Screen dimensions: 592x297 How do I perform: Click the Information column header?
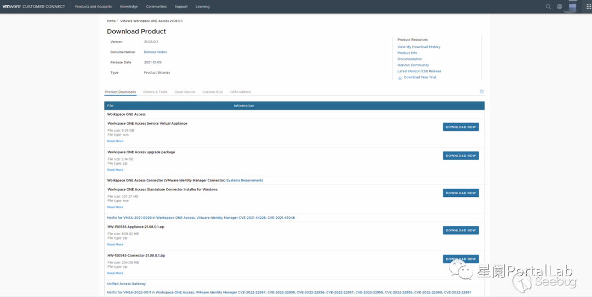coord(244,106)
